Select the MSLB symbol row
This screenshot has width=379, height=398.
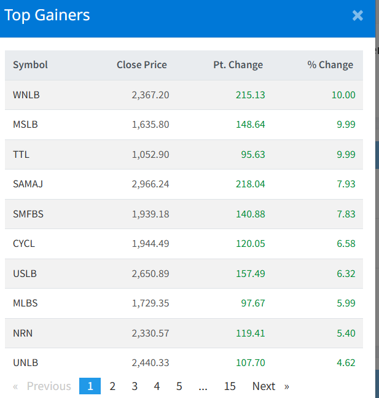pos(25,125)
